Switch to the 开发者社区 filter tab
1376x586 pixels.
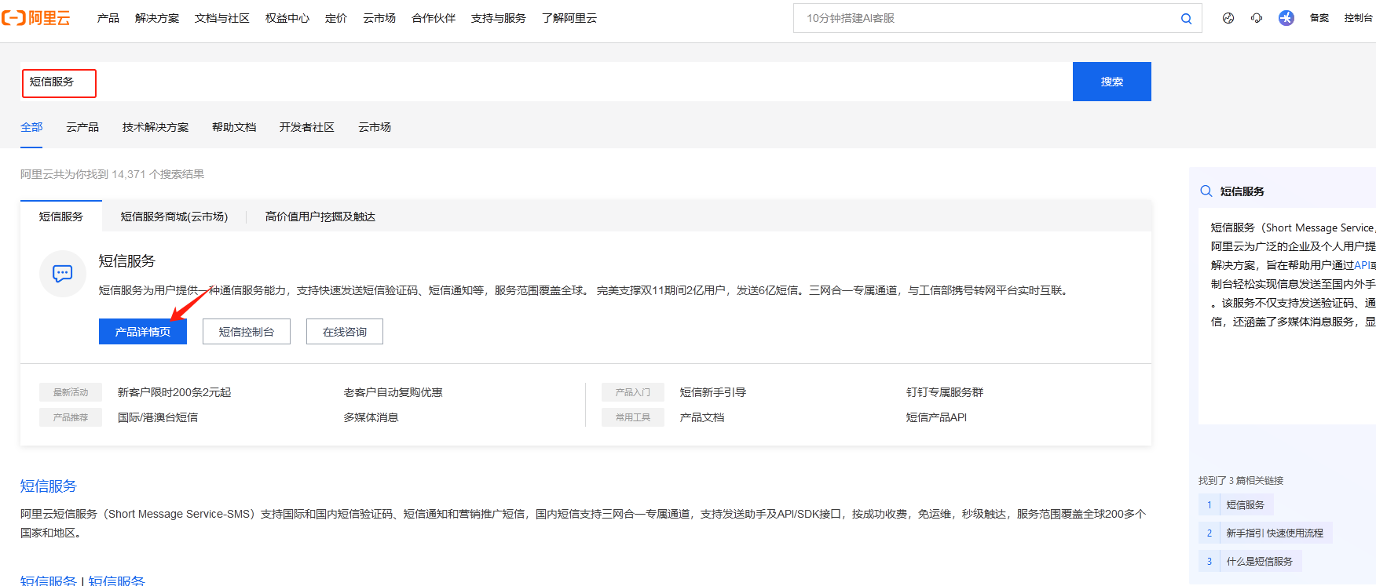click(x=307, y=127)
